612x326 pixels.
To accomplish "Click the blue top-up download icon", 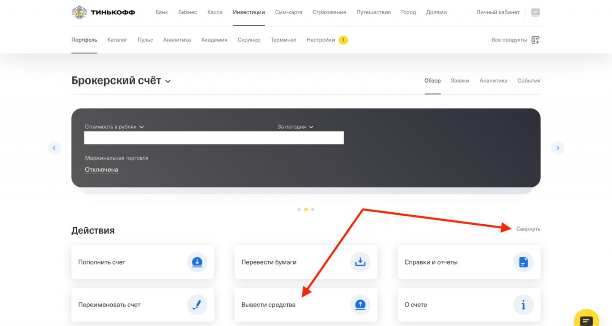I will click(x=197, y=262).
